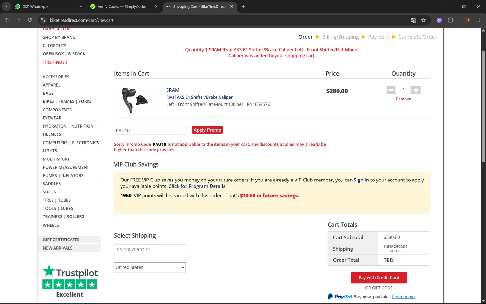Close the Verify Codes tab

[x=156, y=6]
